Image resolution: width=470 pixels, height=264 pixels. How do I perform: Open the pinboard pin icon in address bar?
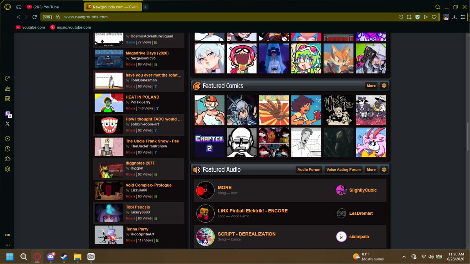401,17
